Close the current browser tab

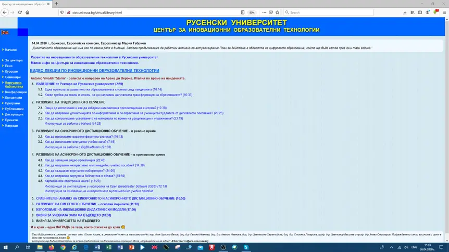pos(48,4)
